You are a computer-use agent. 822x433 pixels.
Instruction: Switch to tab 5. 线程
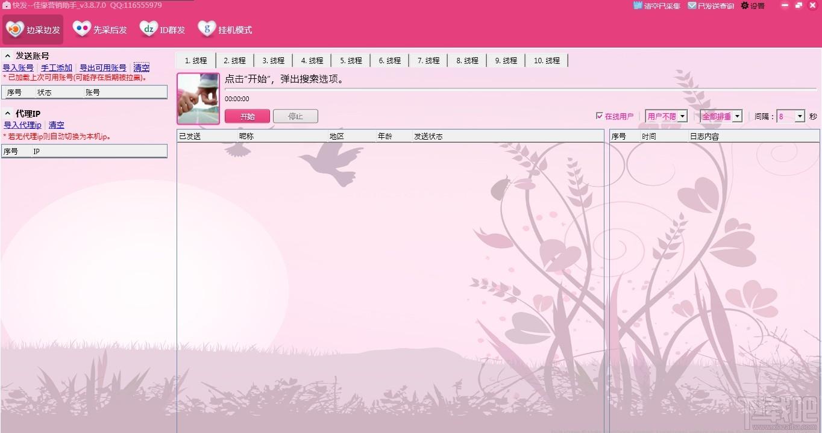[x=351, y=60]
